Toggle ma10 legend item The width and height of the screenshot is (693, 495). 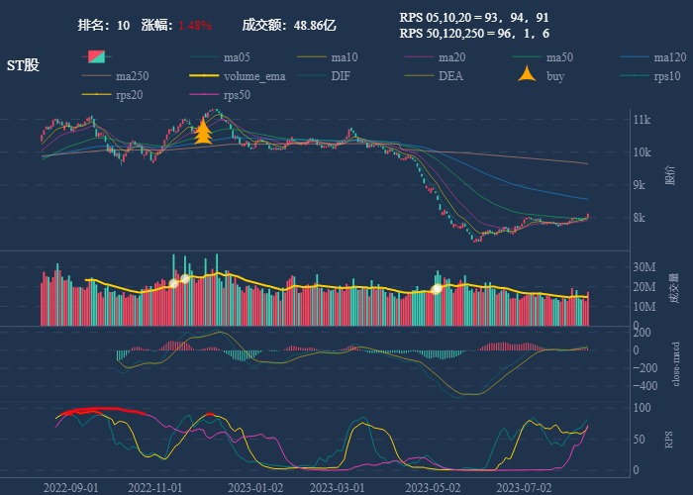[x=344, y=57]
